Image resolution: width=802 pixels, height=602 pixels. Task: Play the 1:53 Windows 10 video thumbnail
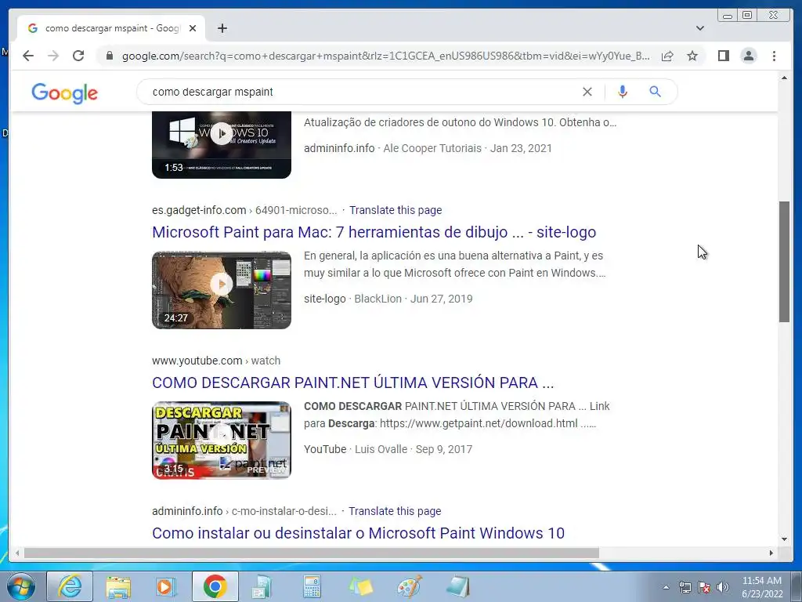tap(222, 145)
